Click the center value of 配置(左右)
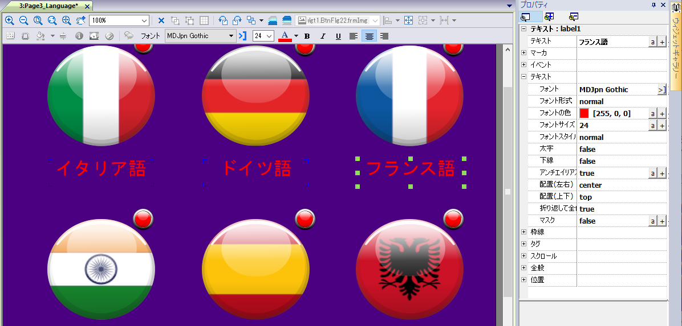The image size is (682, 326). pyautogui.click(x=590, y=185)
